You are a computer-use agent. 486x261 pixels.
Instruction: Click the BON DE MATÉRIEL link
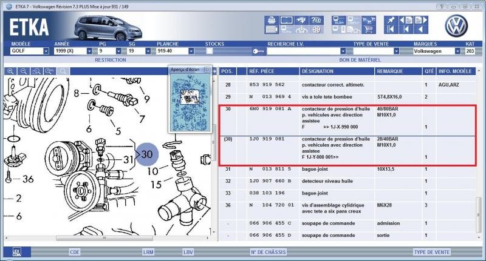tap(360, 60)
